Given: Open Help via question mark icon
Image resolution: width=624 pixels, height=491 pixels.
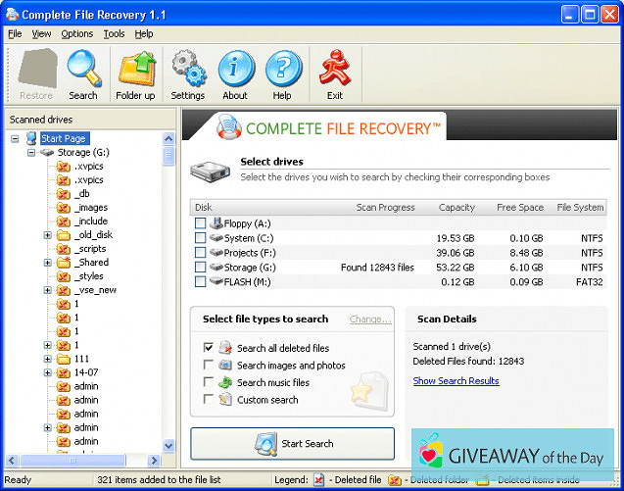Looking at the screenshot, I should pos(282,69).
